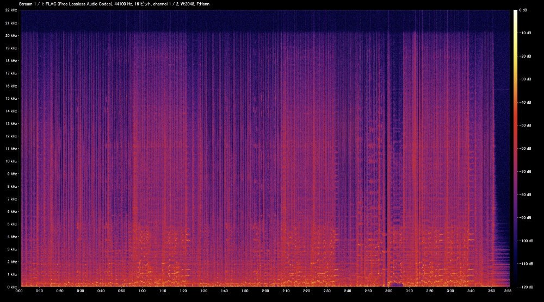Viewport: 544px width, 302px height.
Task: Click the "2:00" time axis label
Action: [x=265, y=291]
